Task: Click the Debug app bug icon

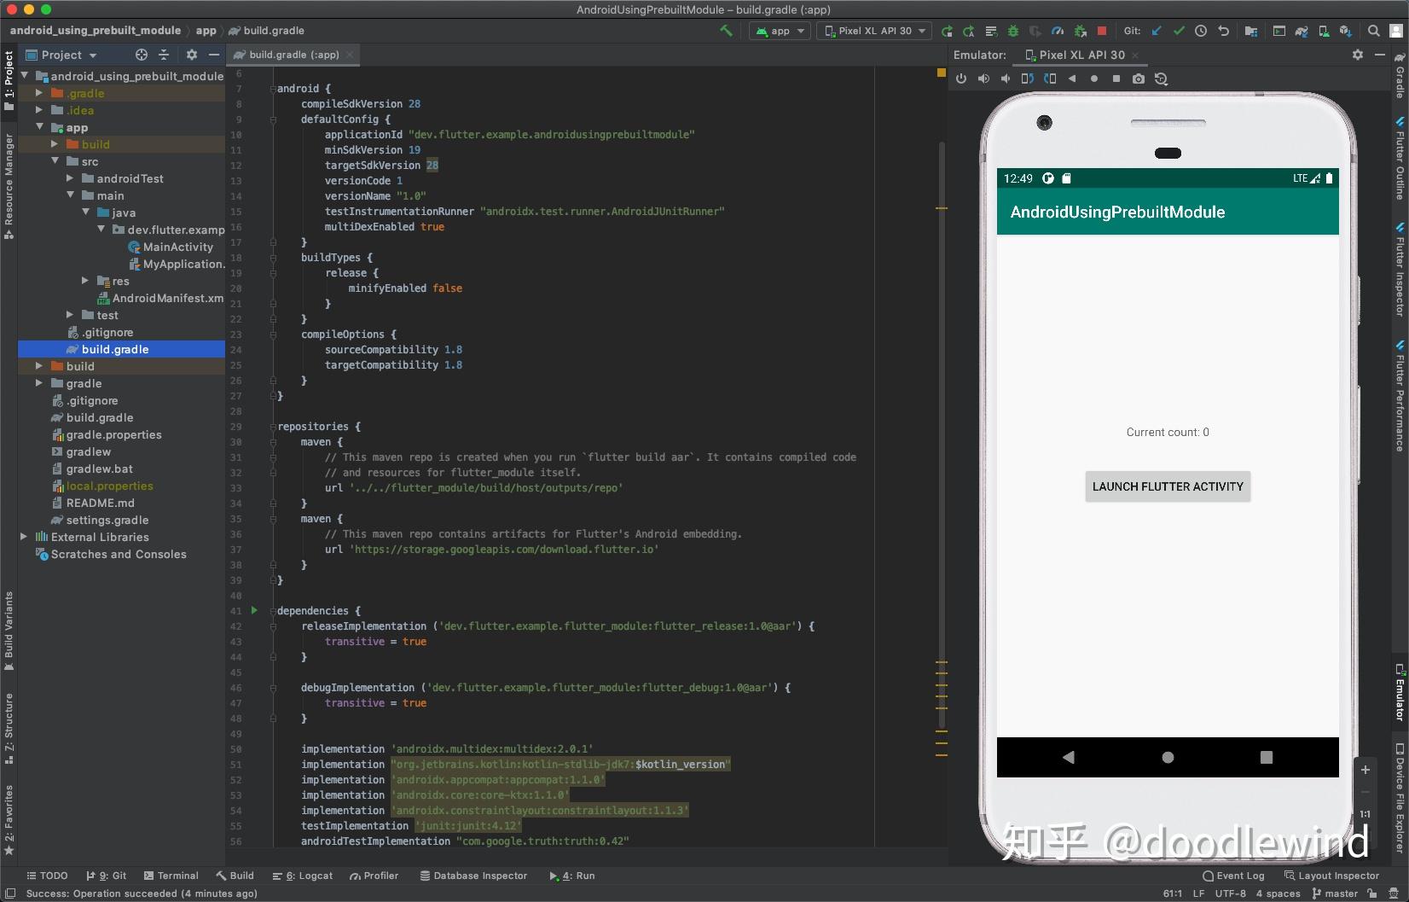Action: 1013,31
